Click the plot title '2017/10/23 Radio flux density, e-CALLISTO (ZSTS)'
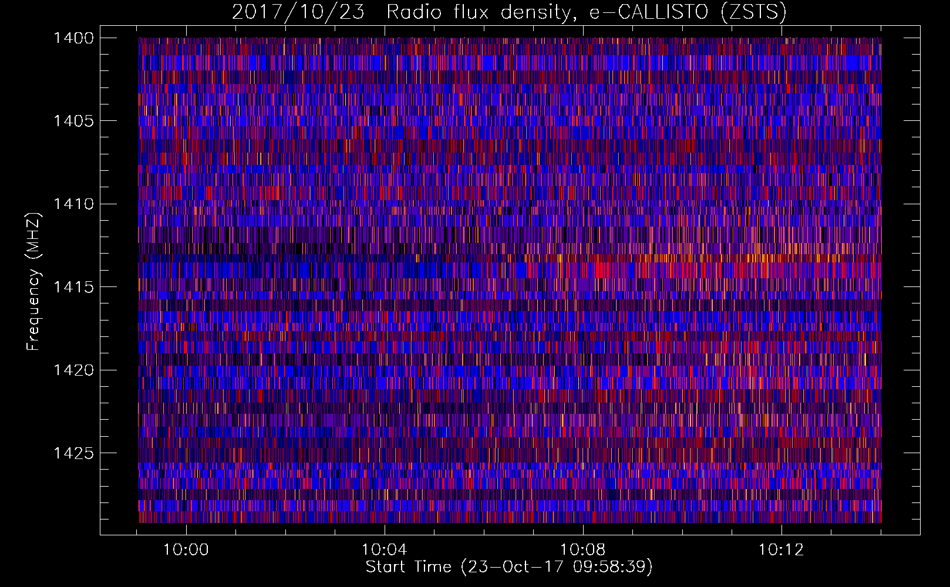950x587 pixels. click(509, 12)
